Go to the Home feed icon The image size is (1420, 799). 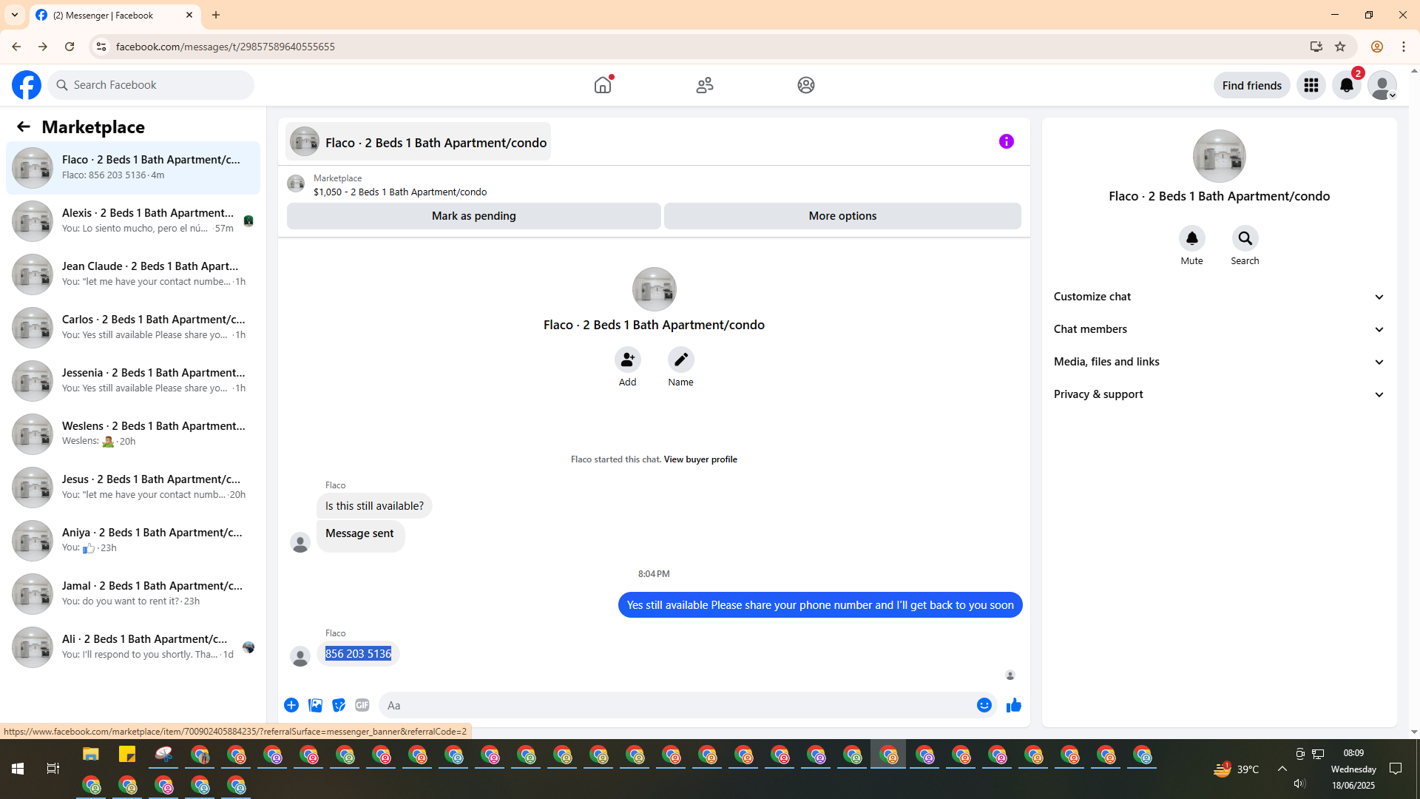tap(603, 85)
